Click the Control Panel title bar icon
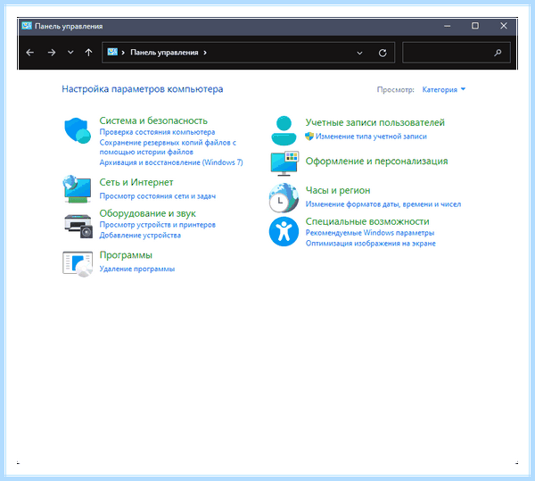The height and width of the screenshot is (481, 535). pyautogui.click(x=27, y=26)
